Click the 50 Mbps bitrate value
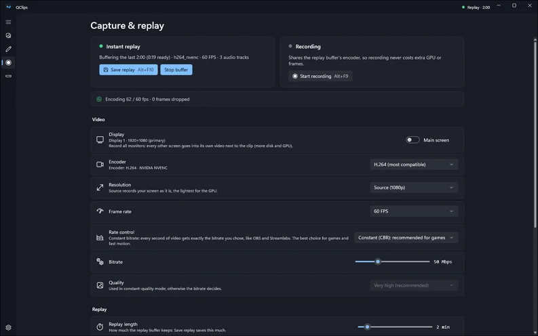The height and width of the screenshot is (336, 538). (442, 261)
